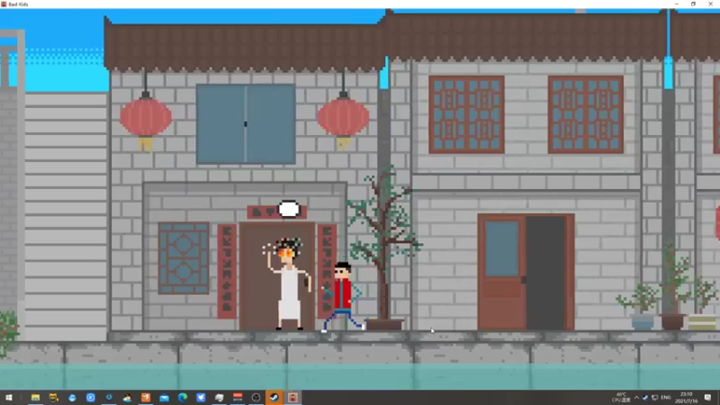720x405 pixels.
Task: Click the CPU temperature readout in tray
Action: point(621,398)
